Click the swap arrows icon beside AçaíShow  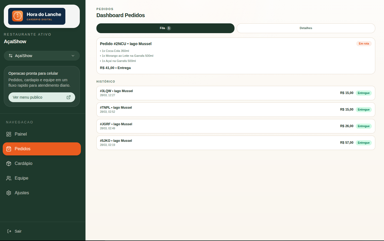click(x=11, y=55)
